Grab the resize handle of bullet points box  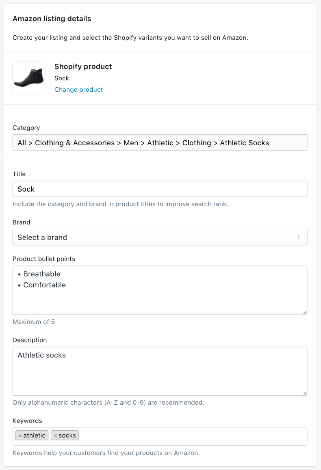[305, 312]
